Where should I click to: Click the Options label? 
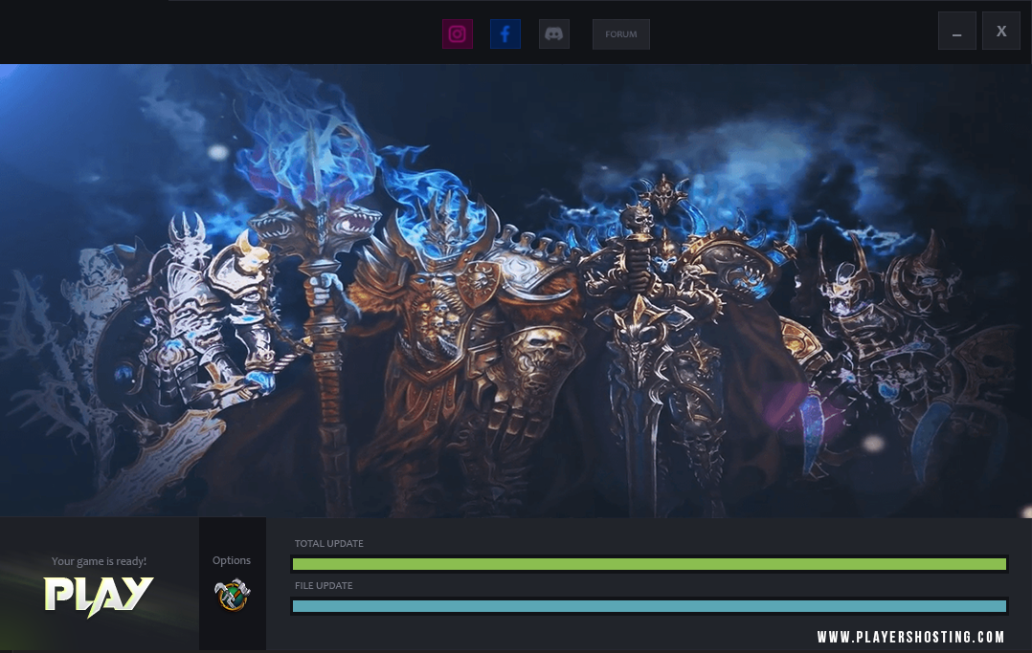pos(232,560)
